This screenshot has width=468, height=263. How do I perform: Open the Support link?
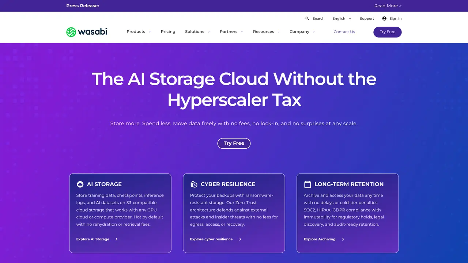tap(367, 19)
